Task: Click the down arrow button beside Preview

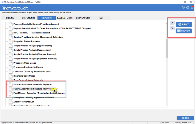Action: click(x=172, y=28)
